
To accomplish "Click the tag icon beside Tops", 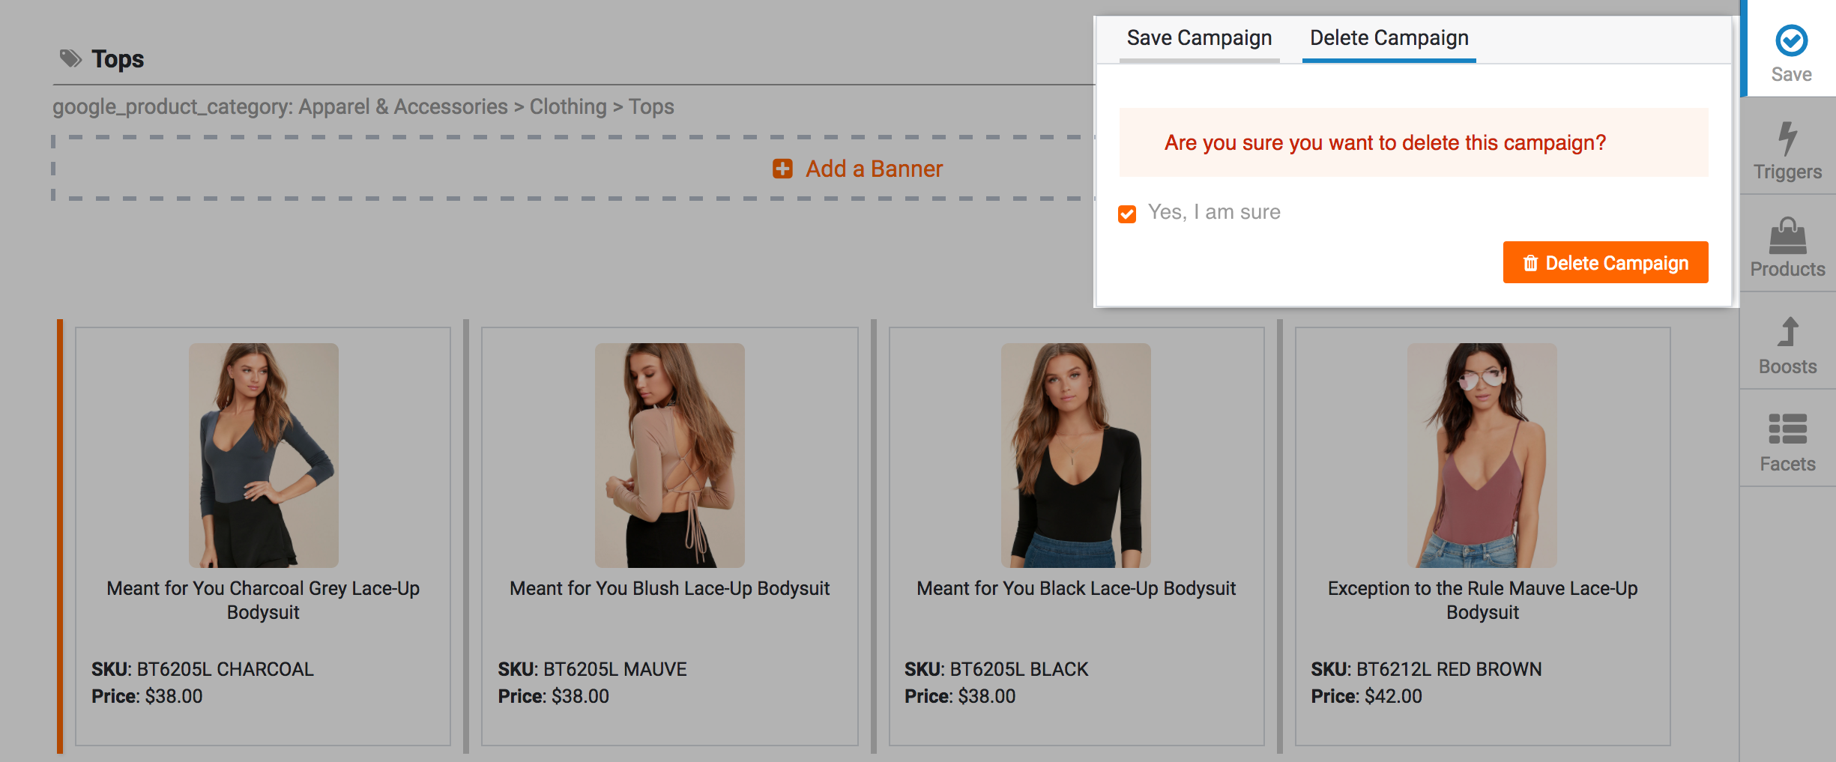I will [x=70, y=58].
